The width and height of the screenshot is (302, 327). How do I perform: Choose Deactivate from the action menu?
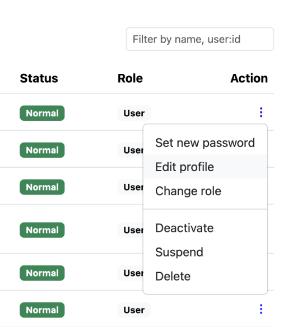205,228
